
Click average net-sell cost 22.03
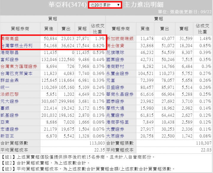click(206, 150)
